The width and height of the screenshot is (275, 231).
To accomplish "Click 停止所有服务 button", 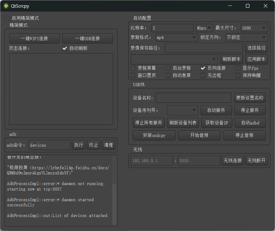I will coord(149,123).
